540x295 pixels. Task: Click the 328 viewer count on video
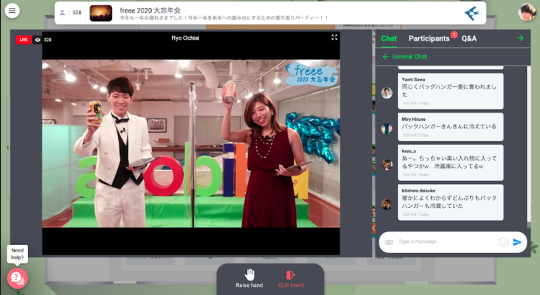[x=48, y=40]
